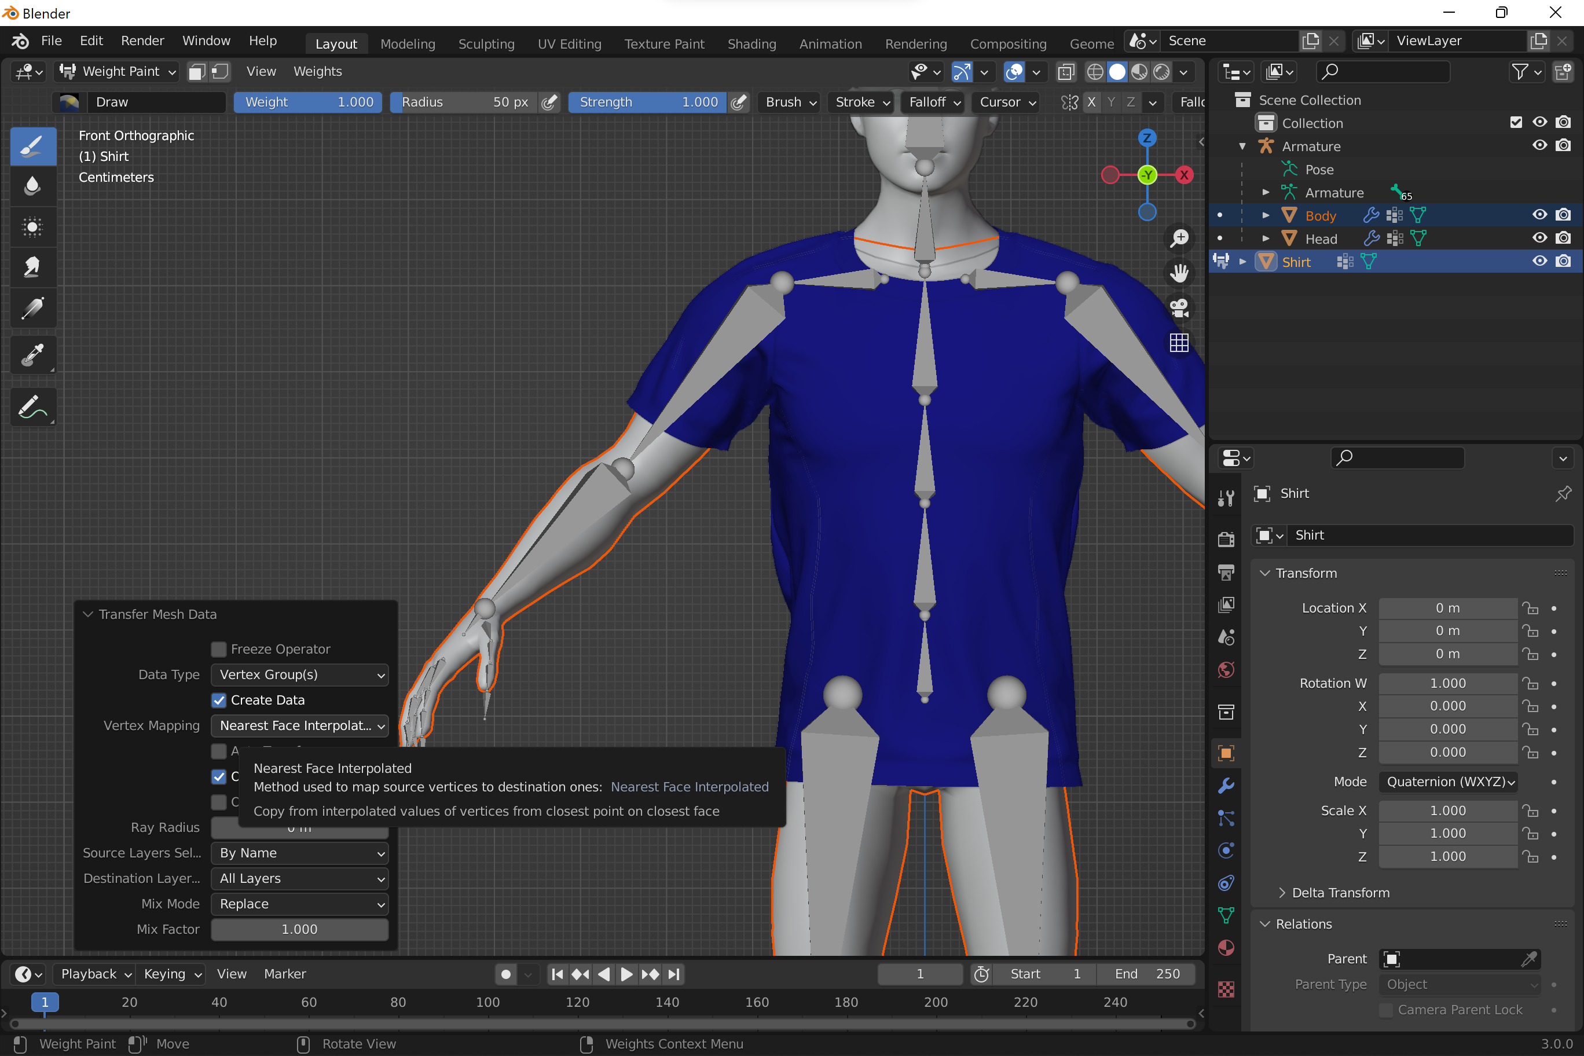Click the Parent object eyedropper picker
Screen dimensions: 1584x1056
click(1530, 959)
